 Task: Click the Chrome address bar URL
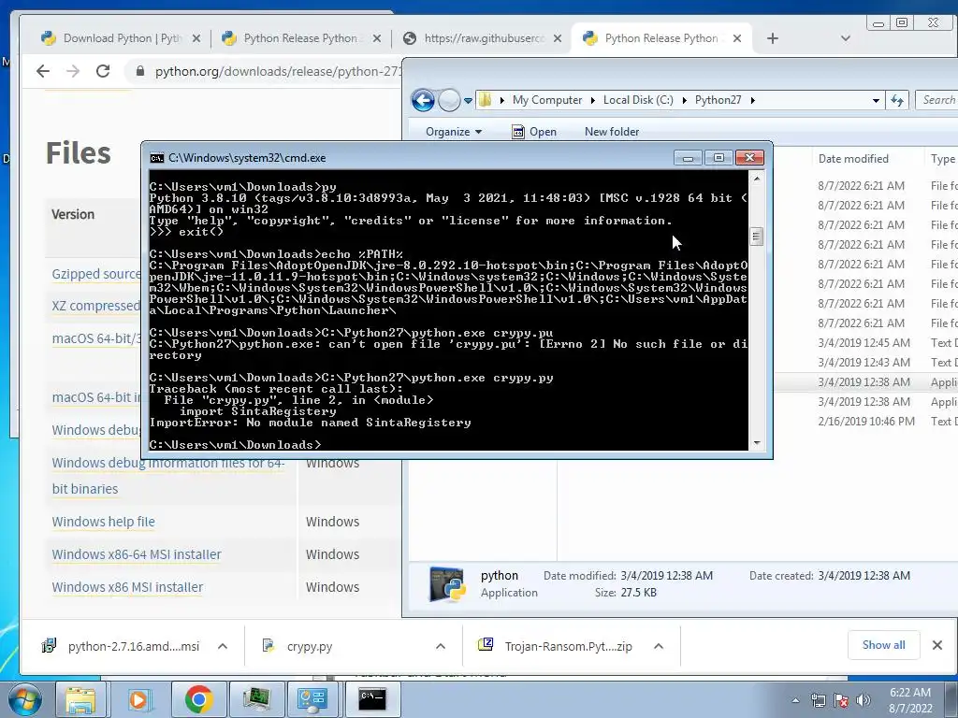278,71
